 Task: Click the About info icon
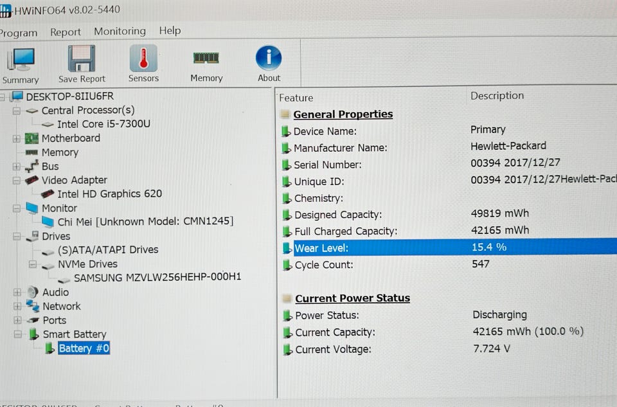pyautogui.click(x=269, y=57)
